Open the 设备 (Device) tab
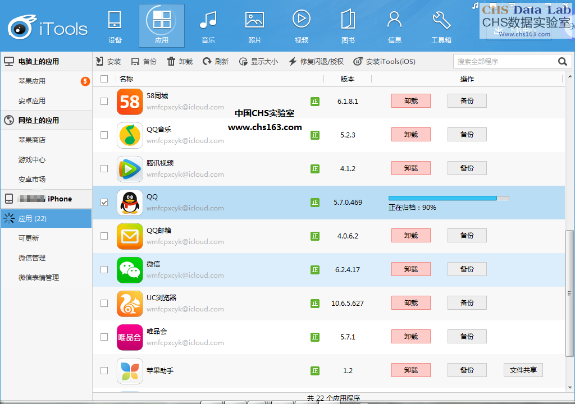575x404 pixels. point(115,26)
